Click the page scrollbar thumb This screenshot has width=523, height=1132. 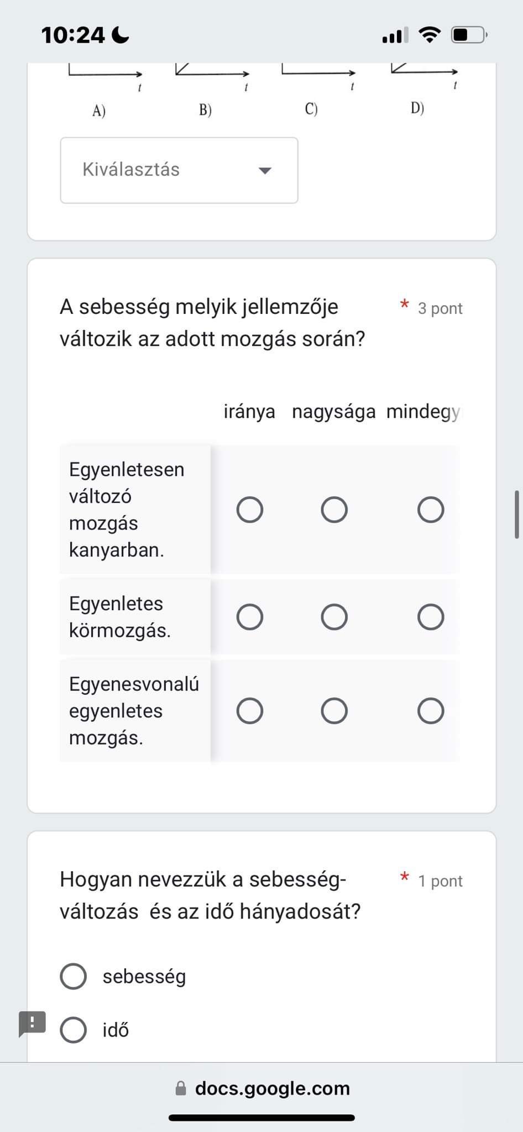[x=517, y=514]
